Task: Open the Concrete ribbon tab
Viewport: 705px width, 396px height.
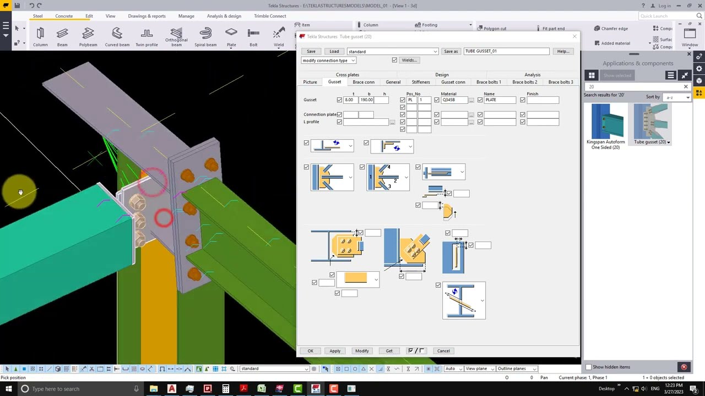Action: pos(64,16)
